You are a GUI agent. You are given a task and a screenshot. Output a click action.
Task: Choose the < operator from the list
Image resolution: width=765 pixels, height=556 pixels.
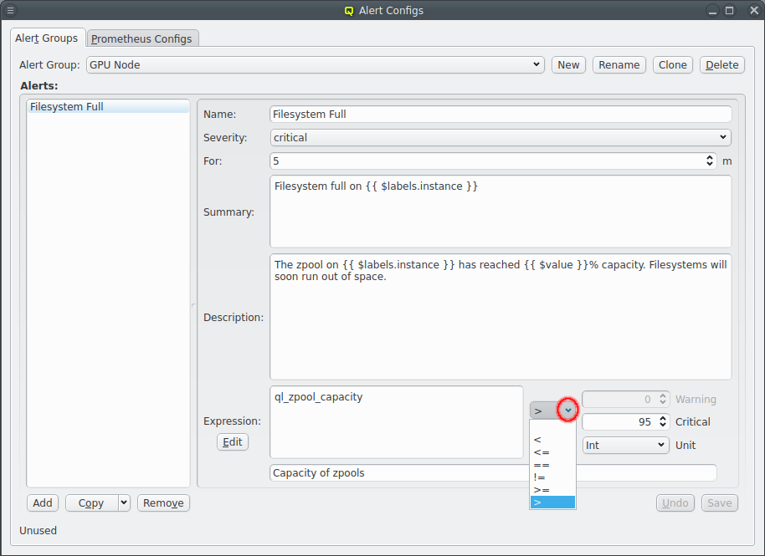coord(552,440)
